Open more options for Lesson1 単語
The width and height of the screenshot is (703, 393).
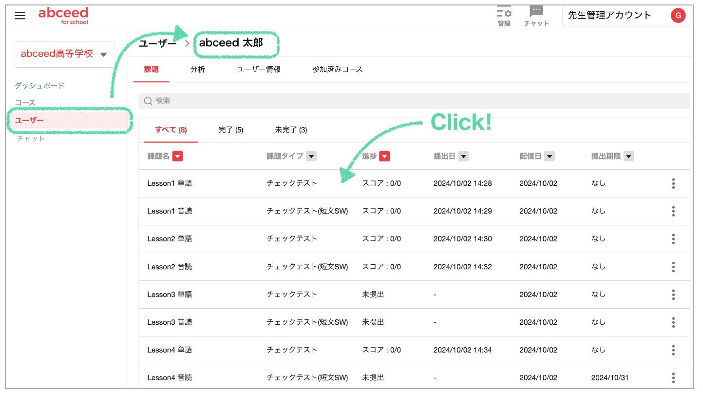(673, 183)
